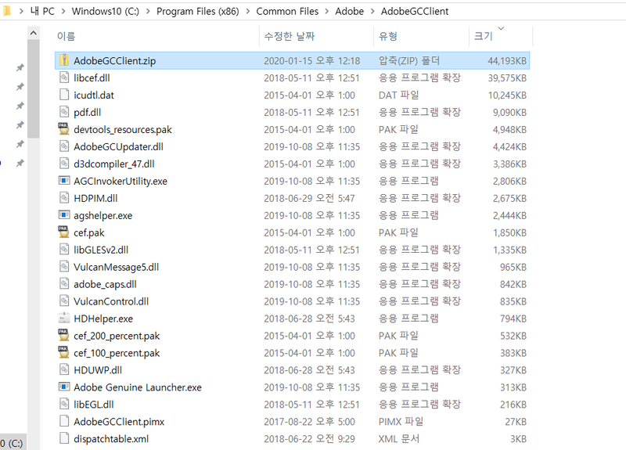Click the devtools_resources.pak file icon
The image size is (626, 450).
63,129
